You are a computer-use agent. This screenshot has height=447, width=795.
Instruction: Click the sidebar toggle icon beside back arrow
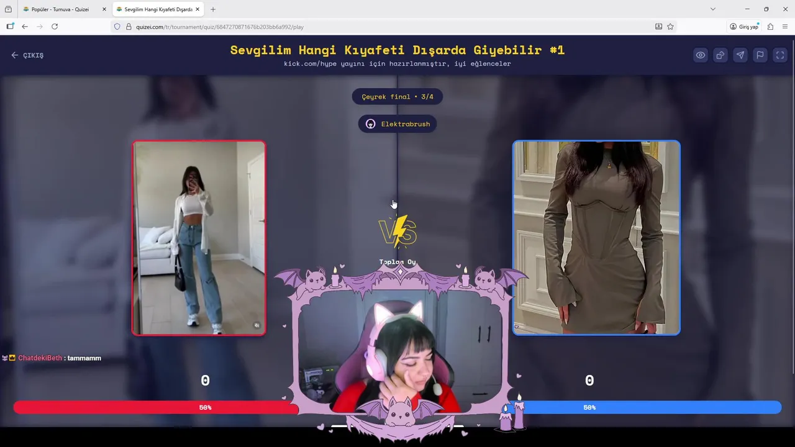pos(10,27)
